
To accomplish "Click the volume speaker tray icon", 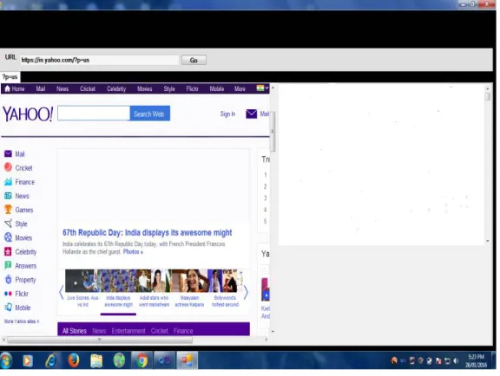I will pos(456,360).
